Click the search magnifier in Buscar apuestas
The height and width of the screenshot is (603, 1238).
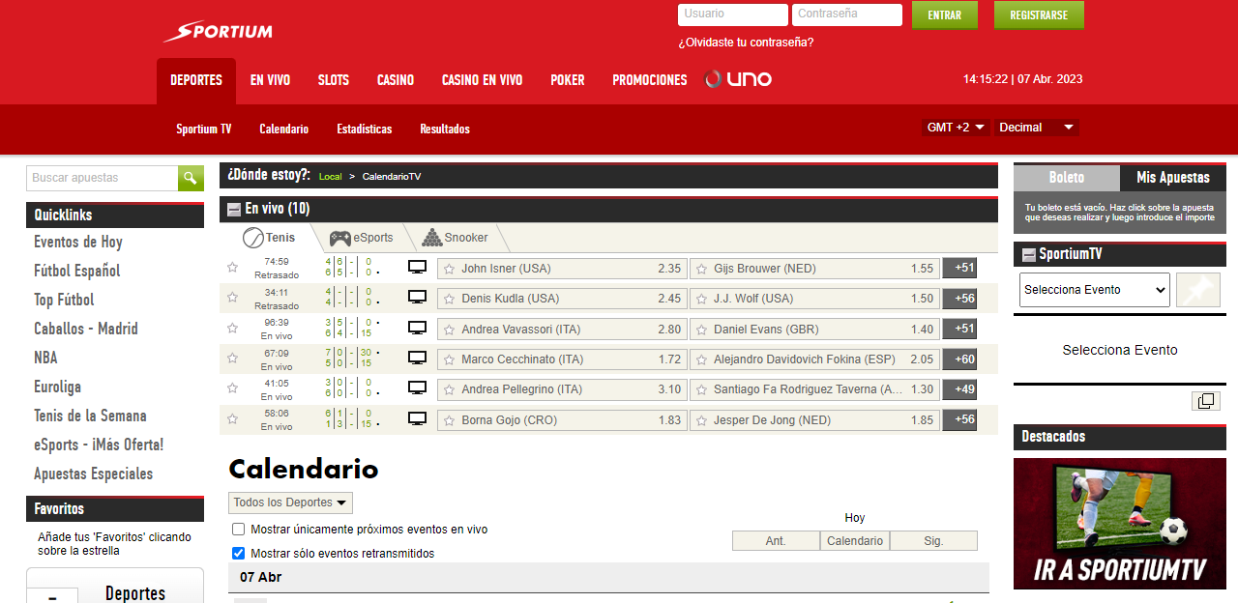click(190, 178)
